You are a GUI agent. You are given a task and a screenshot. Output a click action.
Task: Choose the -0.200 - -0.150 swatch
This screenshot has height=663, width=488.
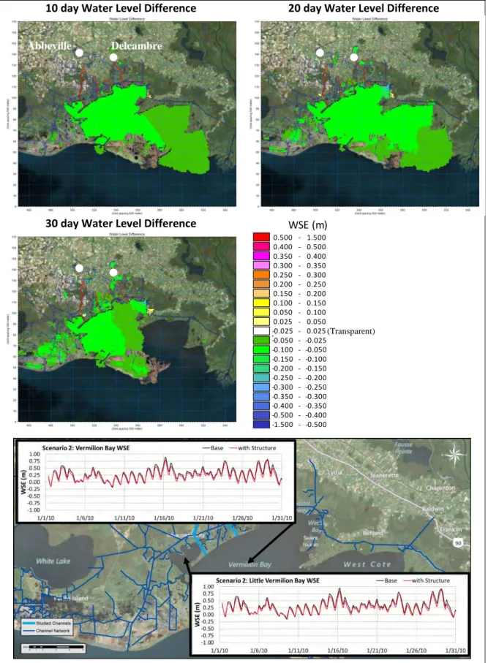262,368
